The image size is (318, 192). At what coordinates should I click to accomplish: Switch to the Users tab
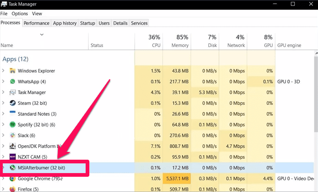click(x=104, y=23)
